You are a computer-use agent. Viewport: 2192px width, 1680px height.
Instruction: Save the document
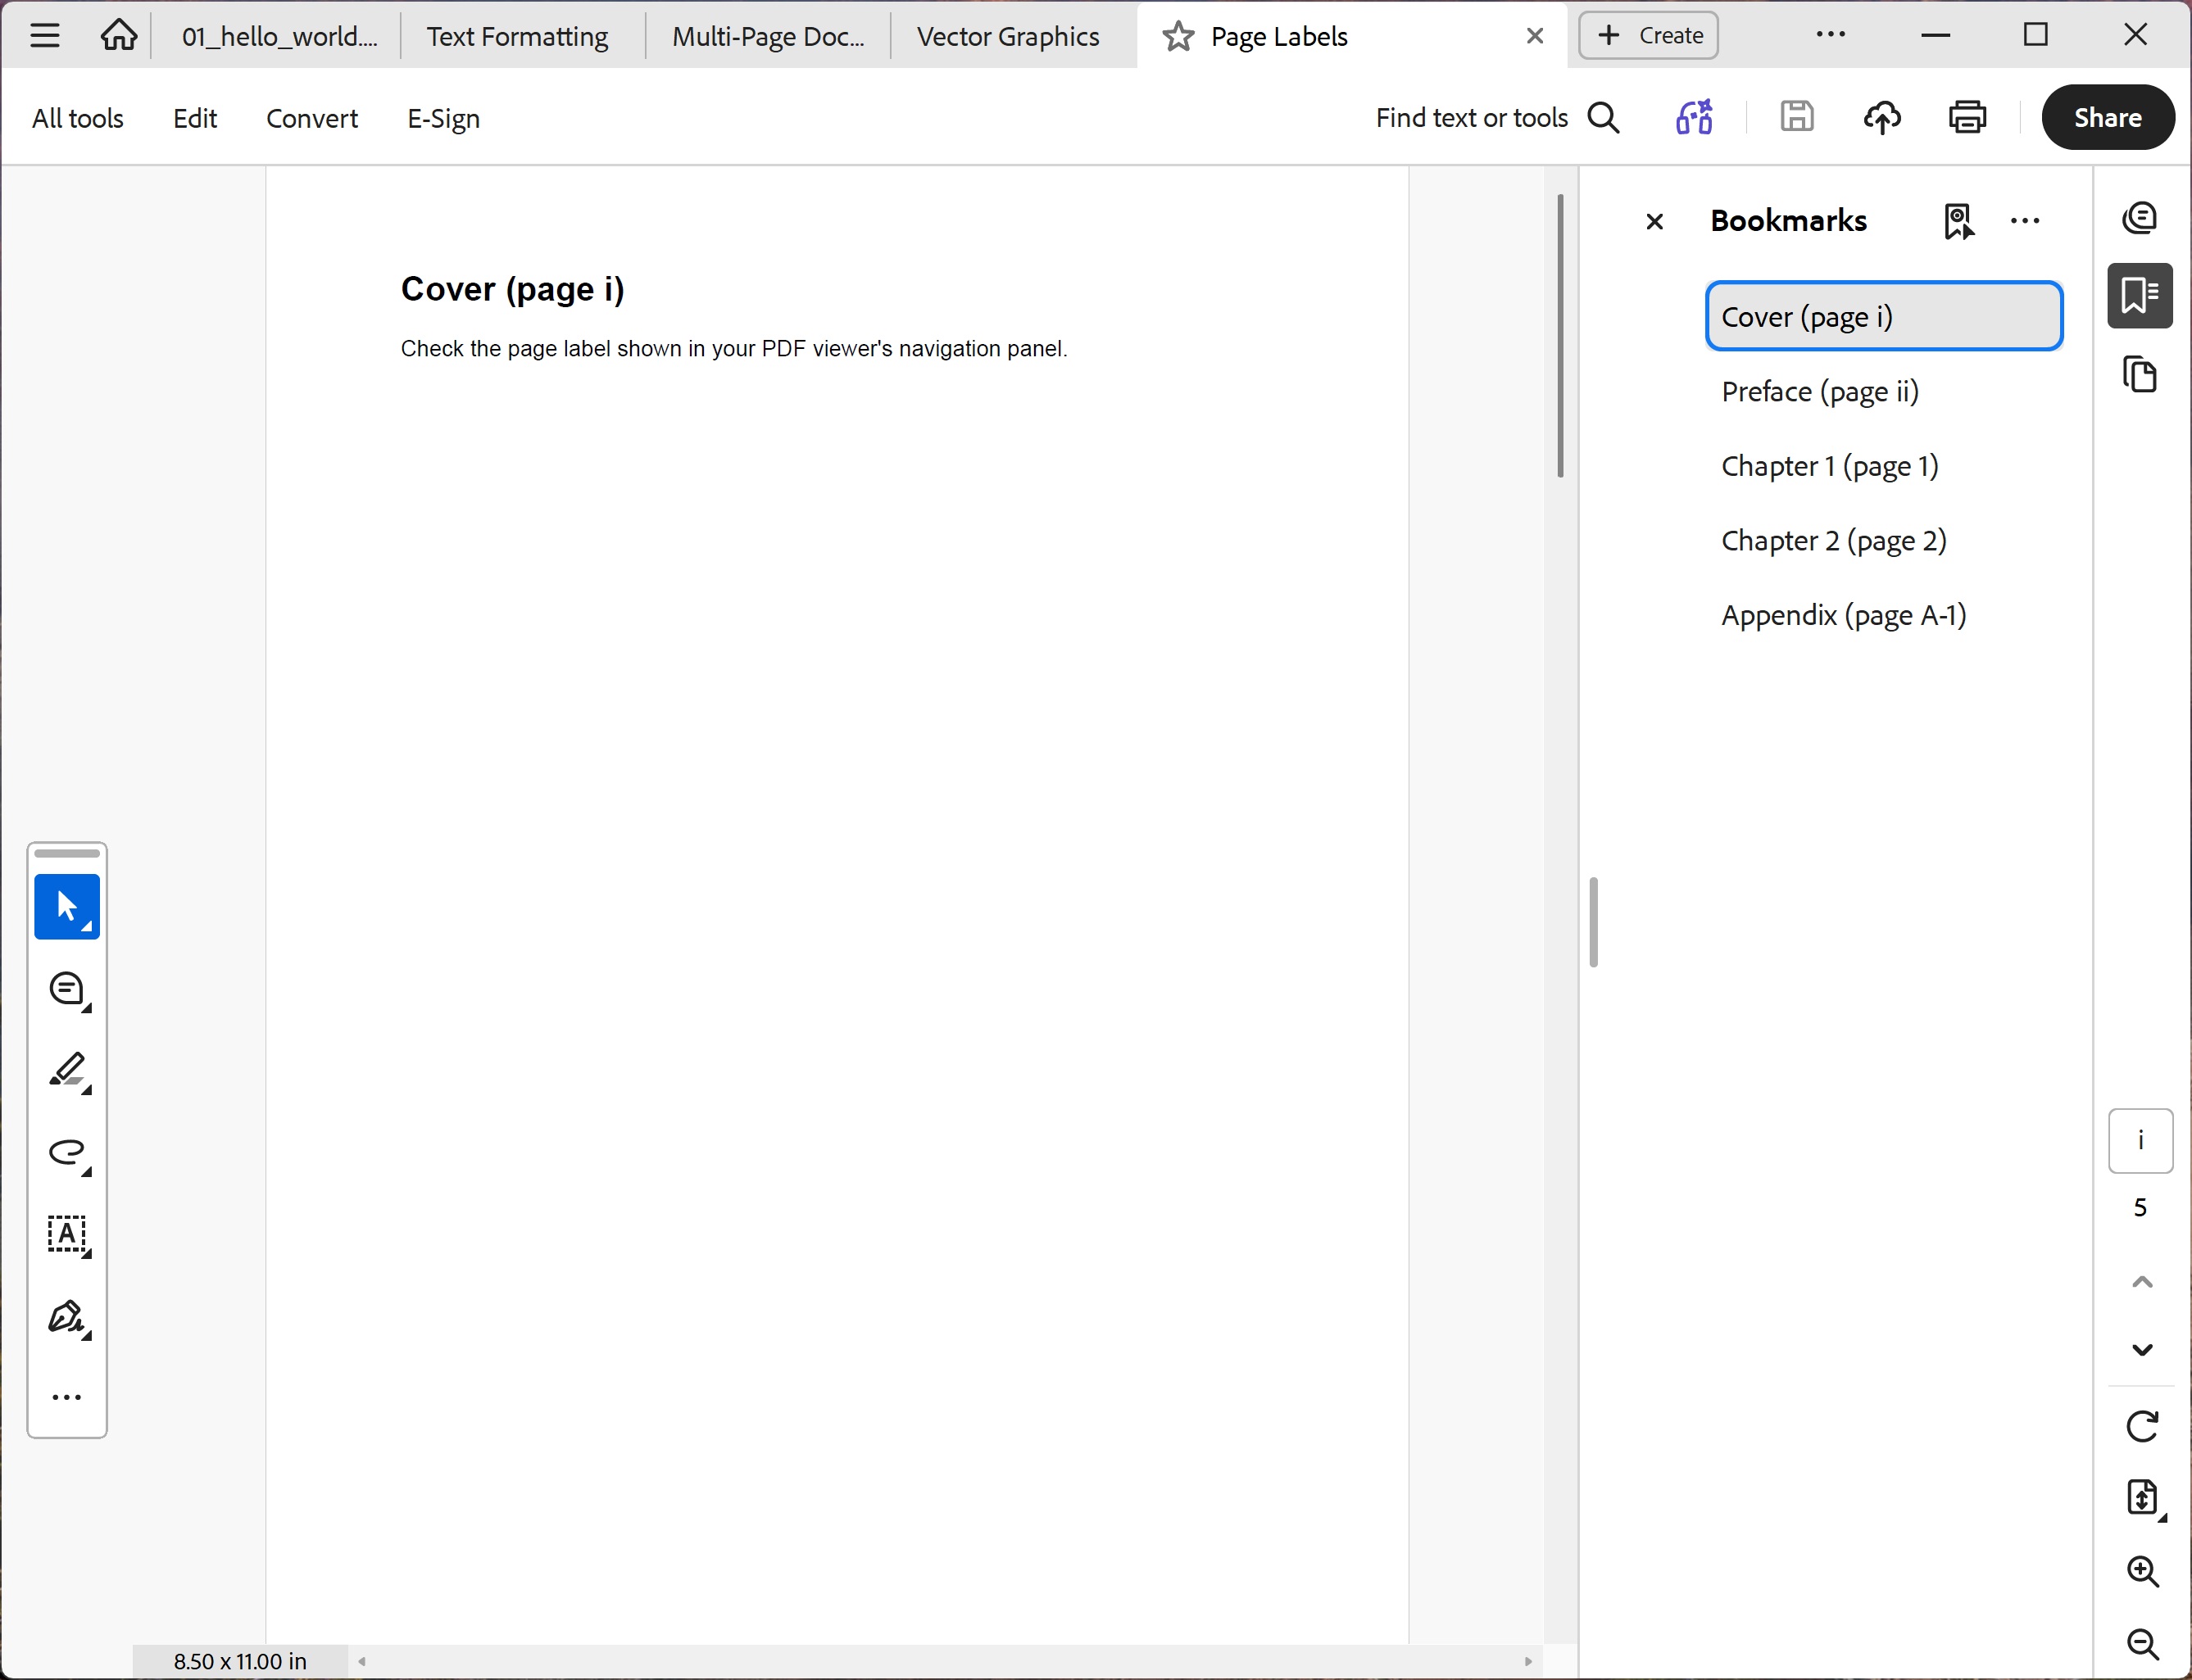(x=1796, y=117)
